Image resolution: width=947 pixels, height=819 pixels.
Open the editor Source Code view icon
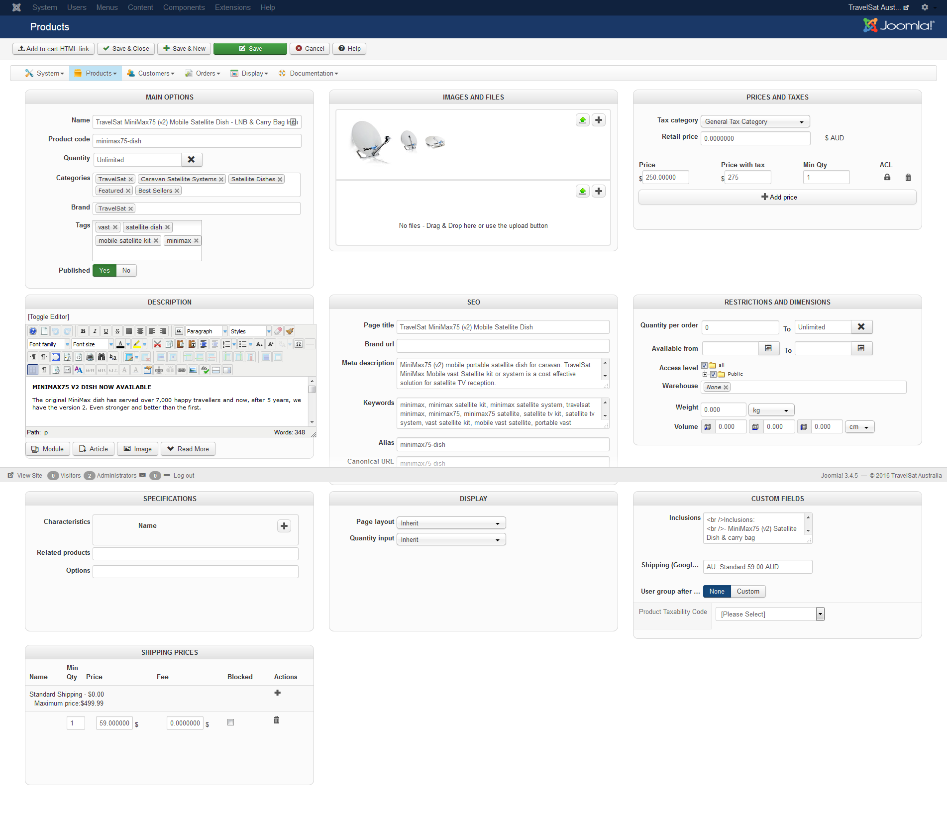[79, 357]
